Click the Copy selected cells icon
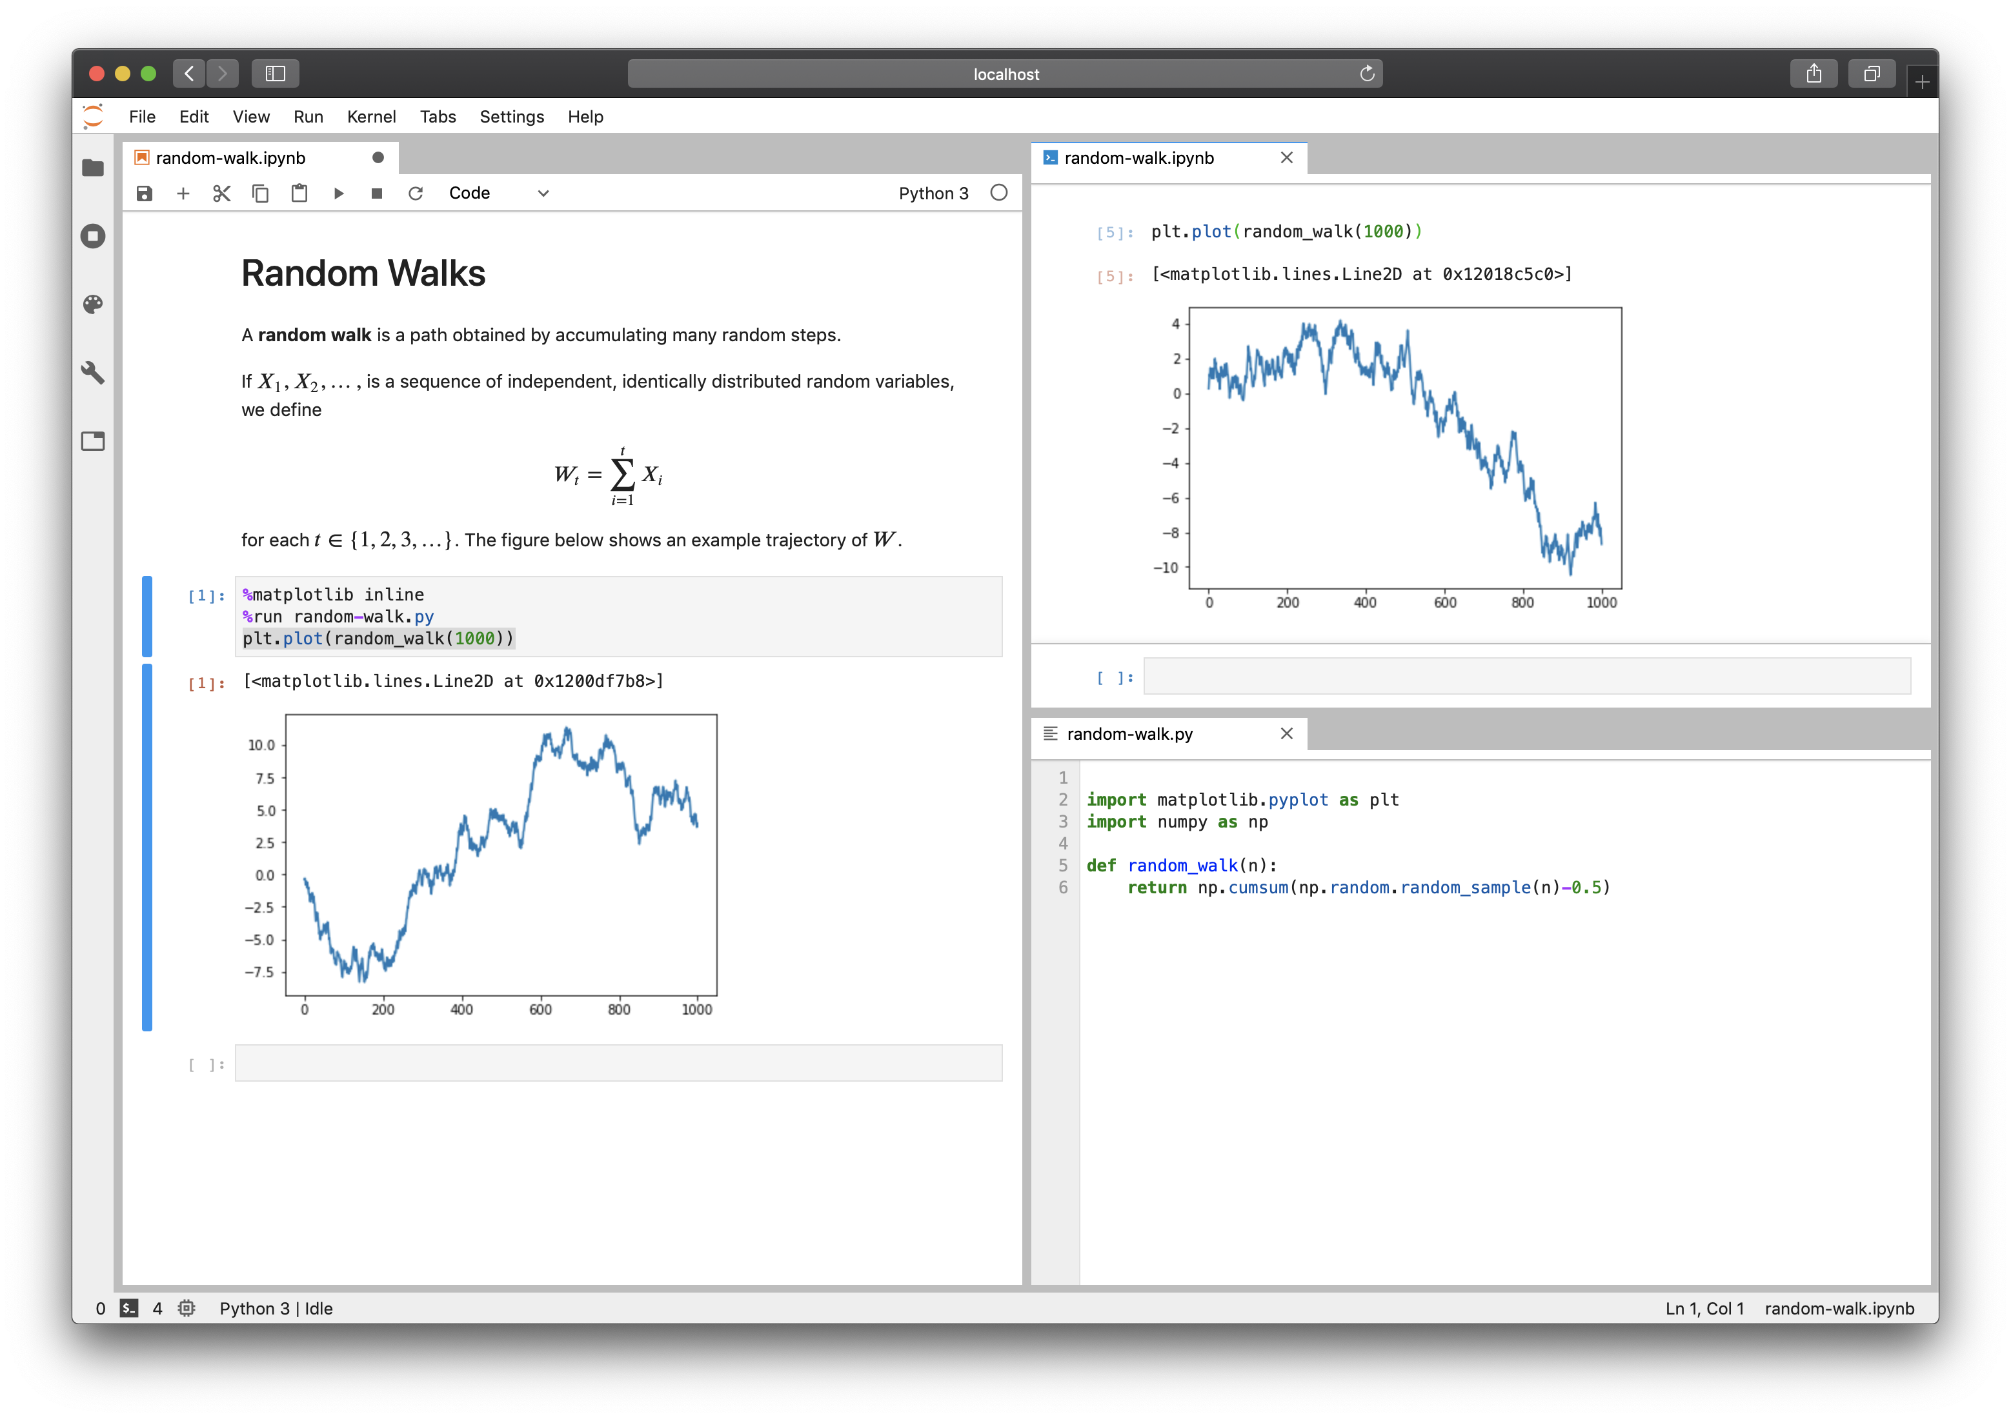 (259, 192)
